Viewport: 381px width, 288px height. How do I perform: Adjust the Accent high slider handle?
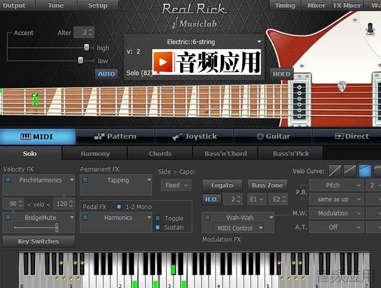coord(86,47)
